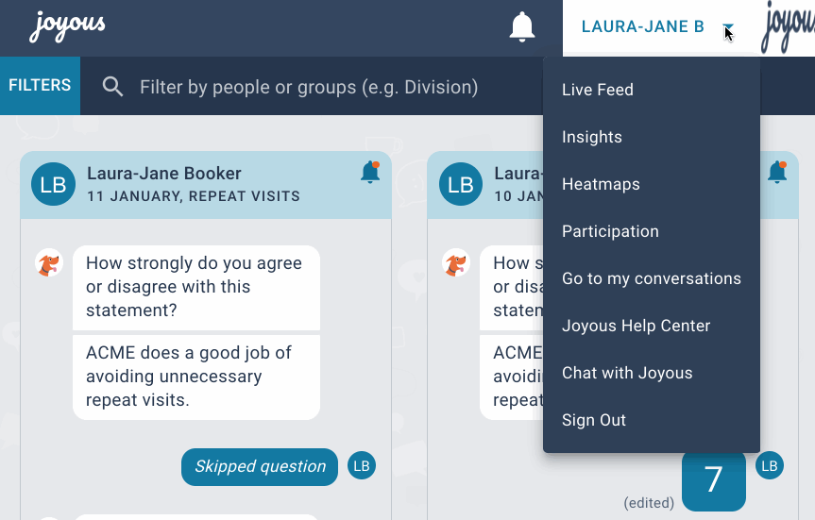Click the (edited) label near the 7 score
This screenshot has width=815, height=520.
click(649, 503)
